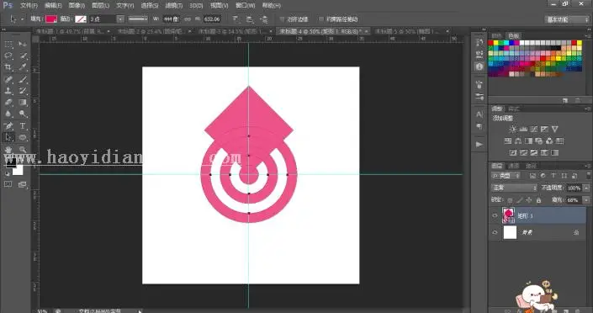The image size is (593, 313).
Task: Toggle lock all for layer
Action: (x=538, y=200)
